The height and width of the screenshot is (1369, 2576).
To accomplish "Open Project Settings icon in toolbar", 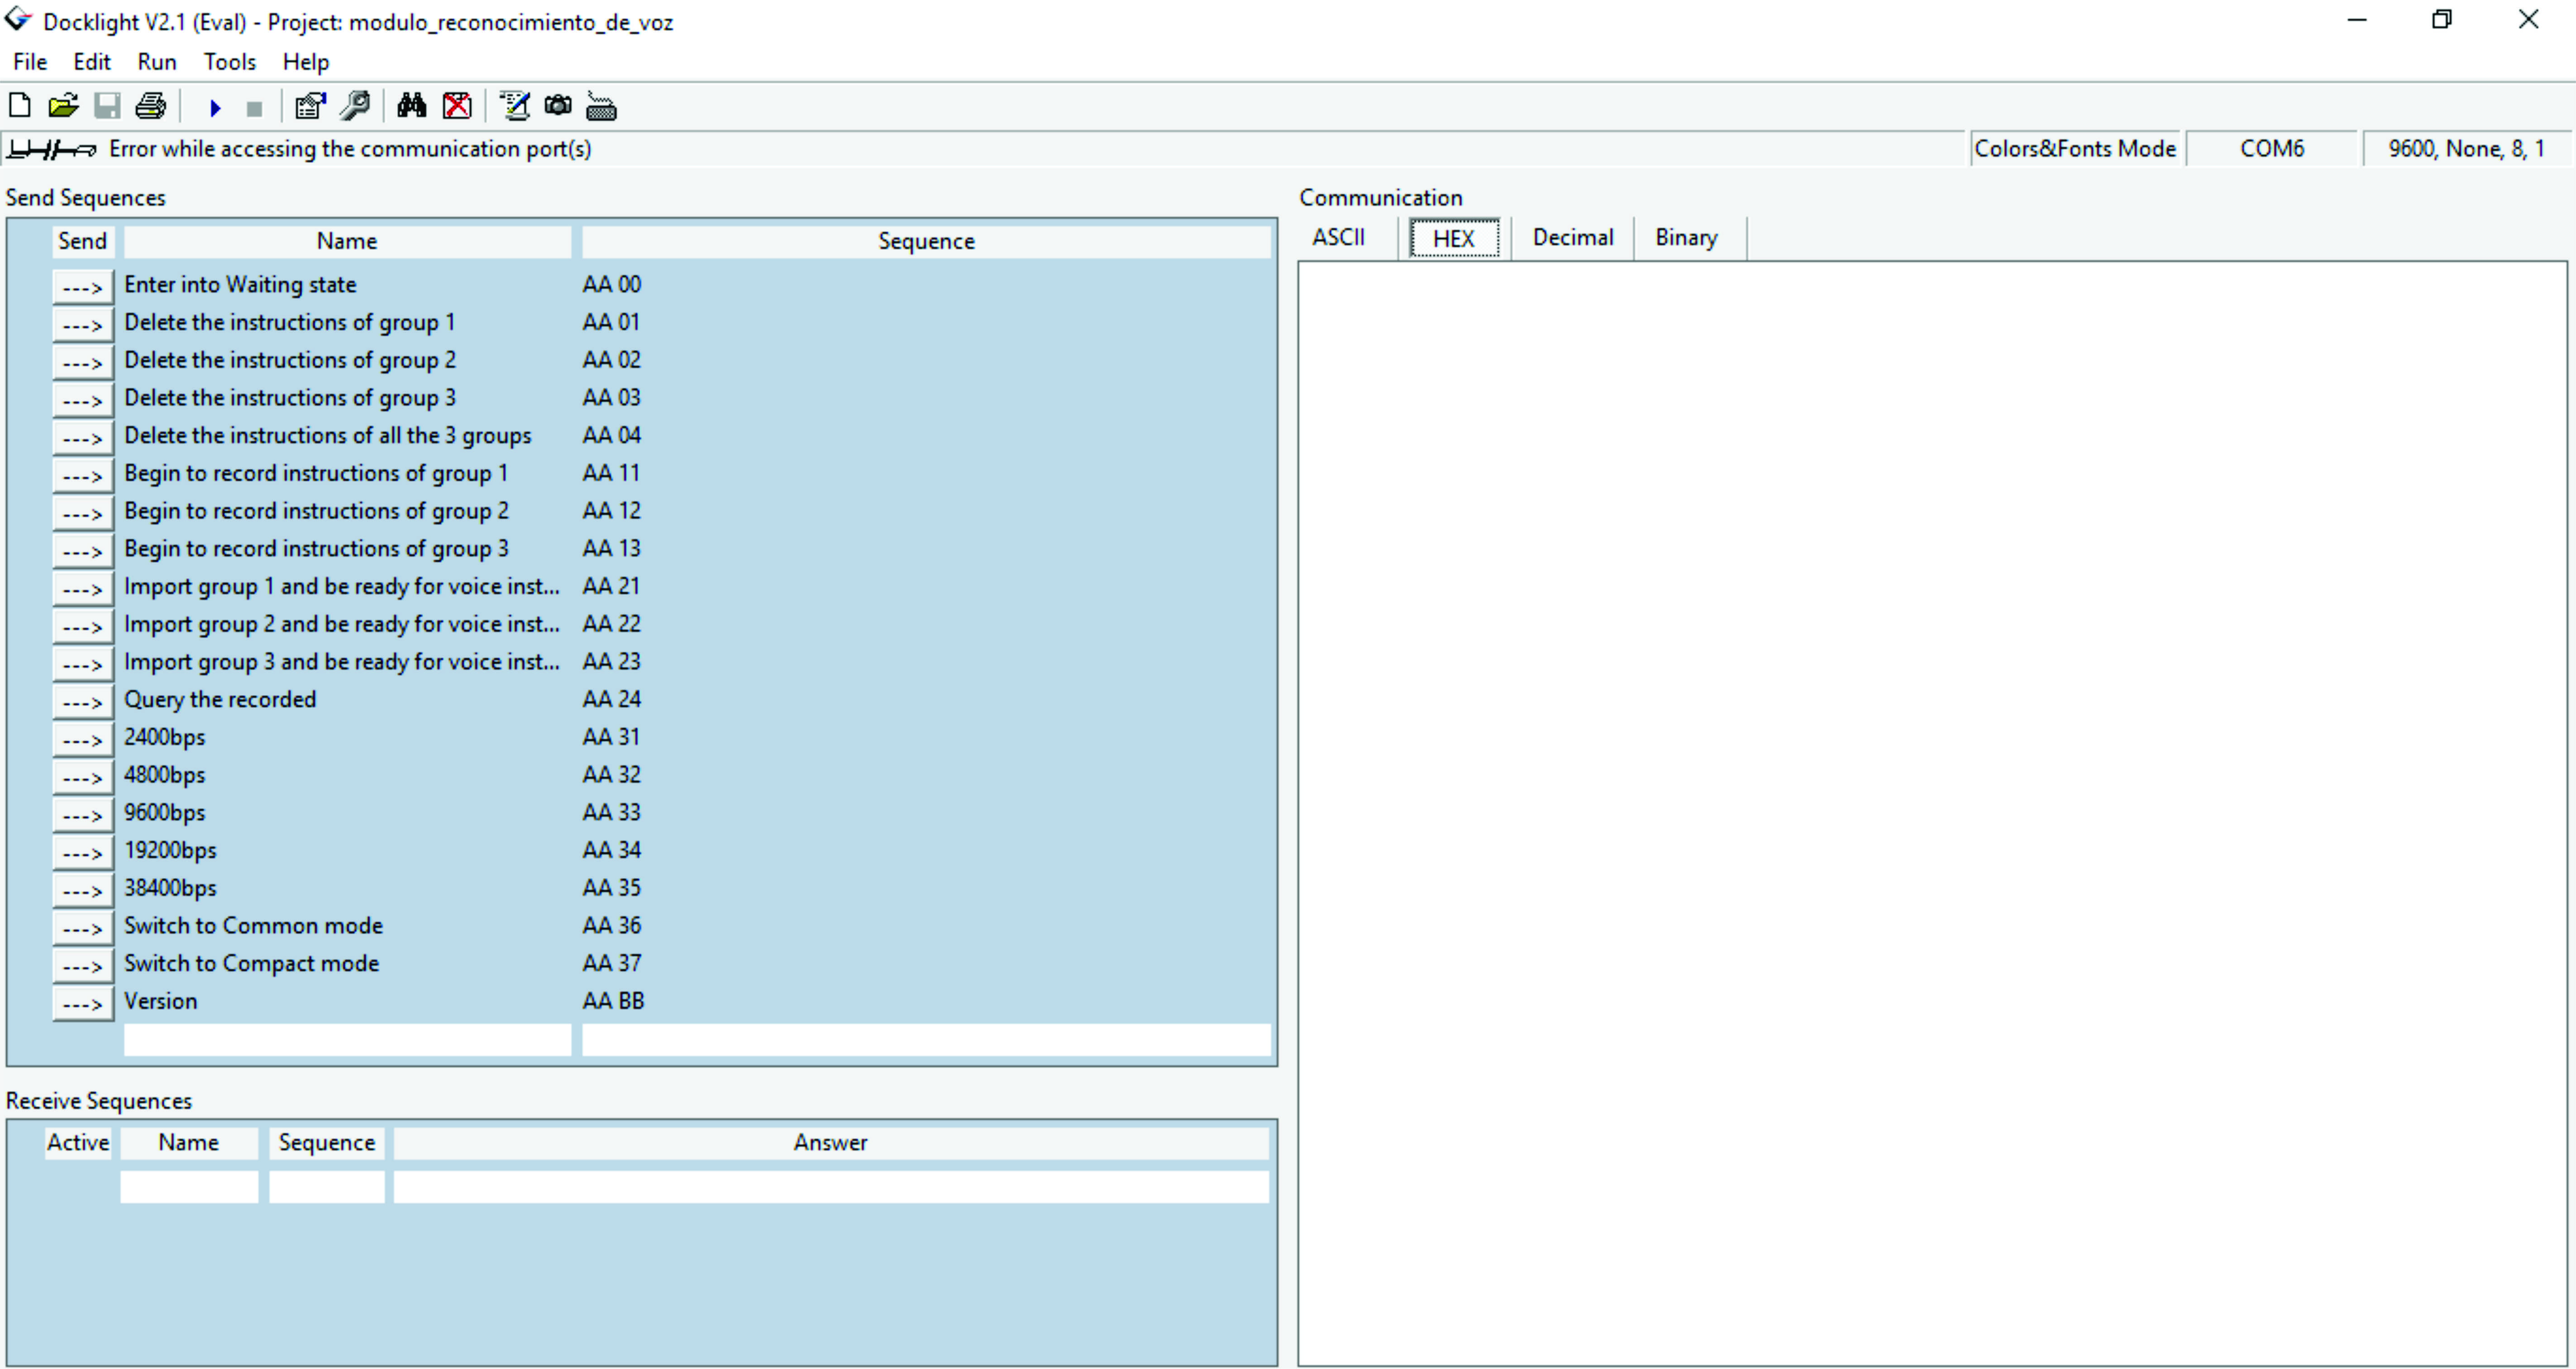I will [311, 105].
